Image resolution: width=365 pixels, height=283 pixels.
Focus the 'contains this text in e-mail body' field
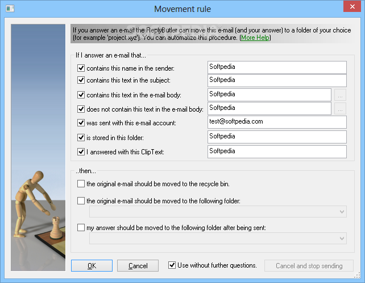pyautogui.click(x=269, y=95)
